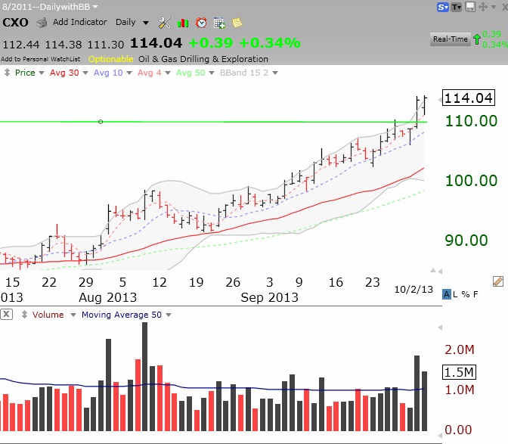The height and width of the screenshot is (444, 508).
Task: Click the 114.38 high price value
Action: click(63, 45)
